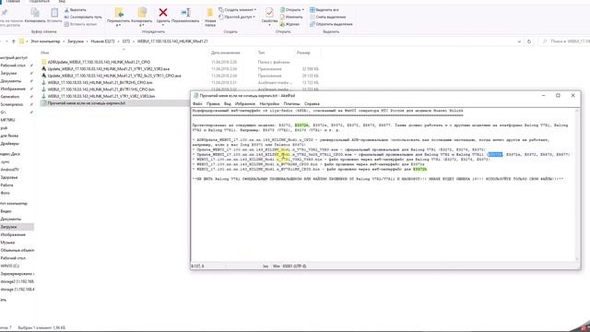Sort by the Размер column header
Screen dimensions: 590x332
pos(303,53)
